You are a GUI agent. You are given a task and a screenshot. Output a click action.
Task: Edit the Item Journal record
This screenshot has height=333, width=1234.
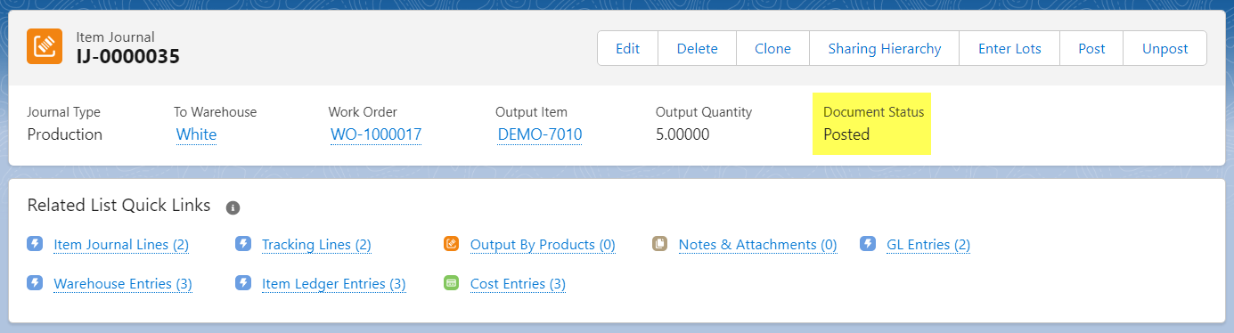point(627,48)
